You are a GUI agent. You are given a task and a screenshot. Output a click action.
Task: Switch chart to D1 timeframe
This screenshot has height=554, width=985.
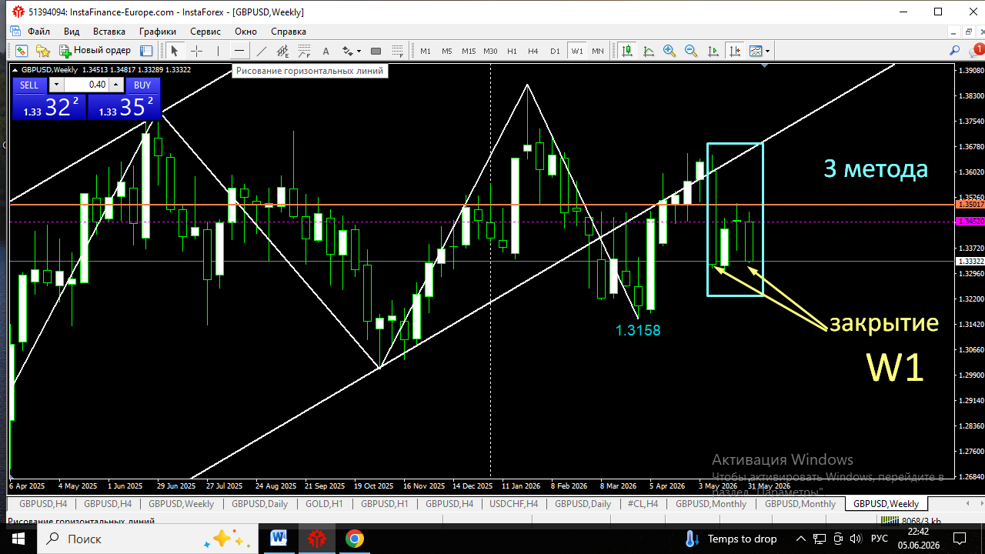(x=555, y=51)
